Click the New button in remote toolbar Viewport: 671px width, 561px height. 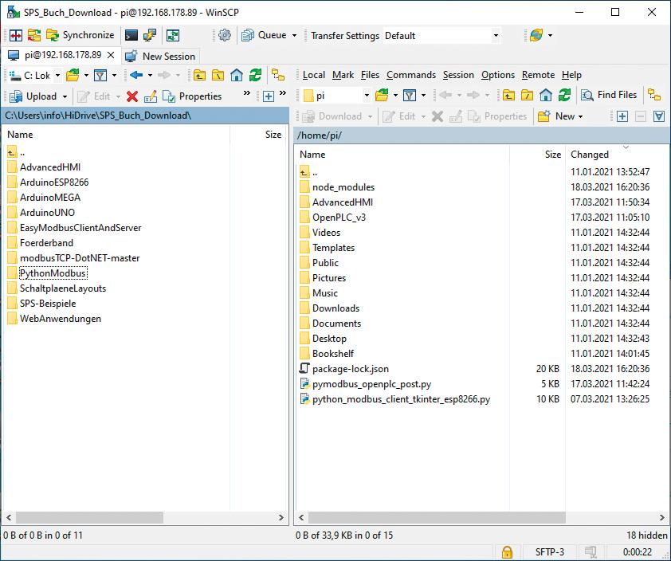556,116
